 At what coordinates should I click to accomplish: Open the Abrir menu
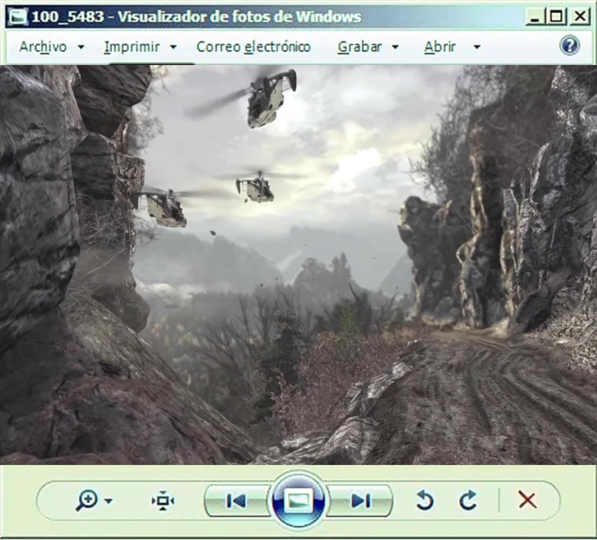pos(440,47)
